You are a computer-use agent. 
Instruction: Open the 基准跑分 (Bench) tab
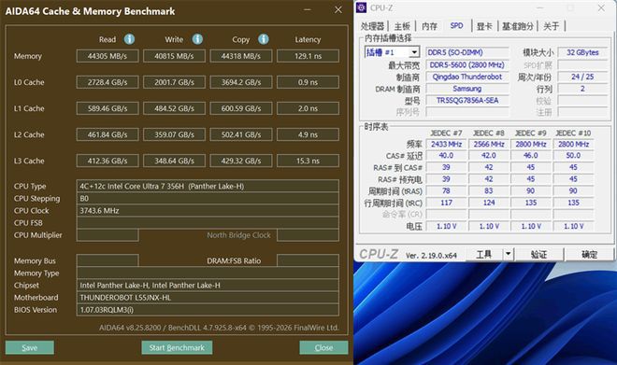[518, 26]
